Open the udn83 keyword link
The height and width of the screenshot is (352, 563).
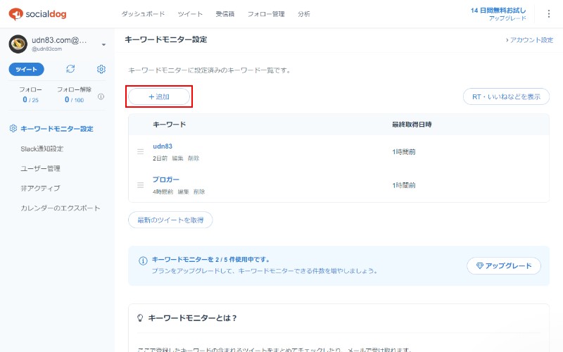point(163,146)
